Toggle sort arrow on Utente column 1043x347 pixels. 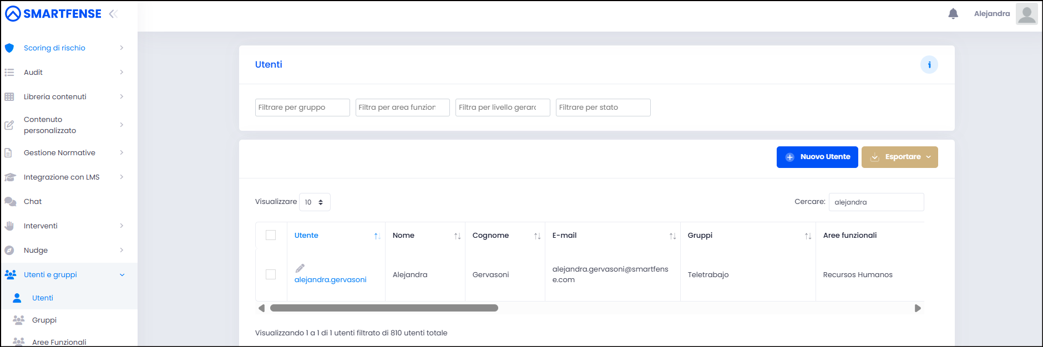377,236
